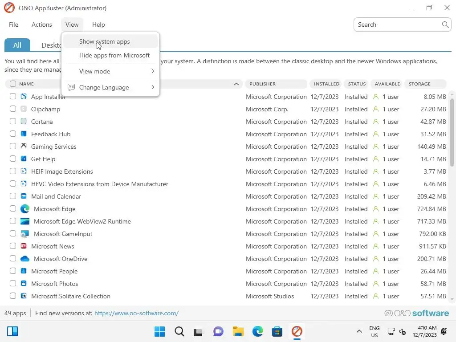Click the Microsoft News icon
This screenshot has height=342, width=456.
[24, 246]
